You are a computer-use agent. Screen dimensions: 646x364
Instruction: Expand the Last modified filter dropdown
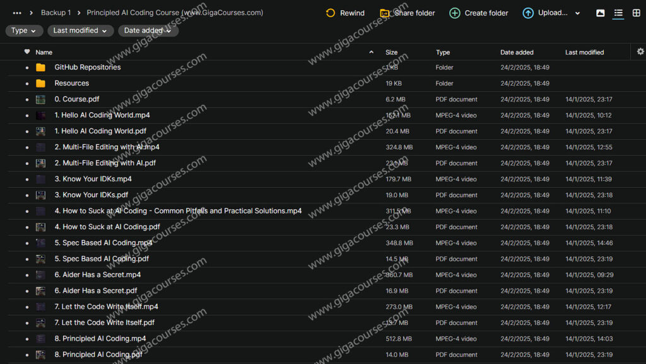[x=80, y=31]
